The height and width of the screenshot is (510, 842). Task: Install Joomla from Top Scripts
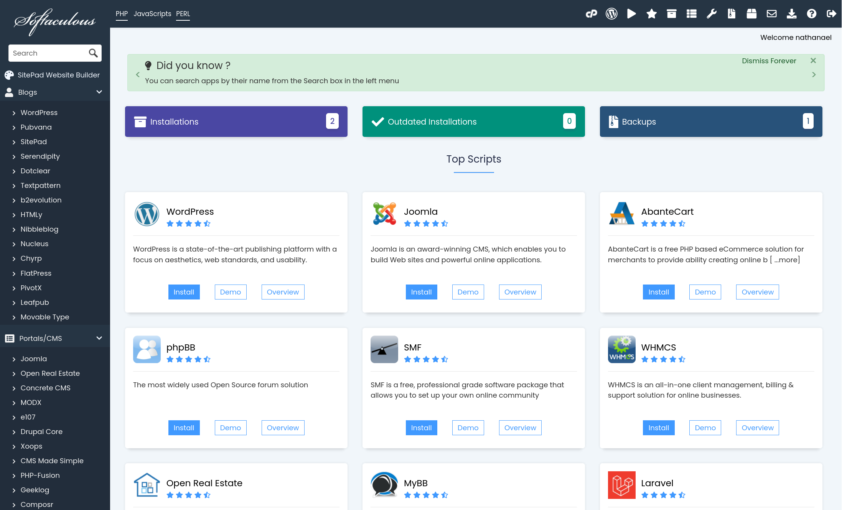coord(422,292)
